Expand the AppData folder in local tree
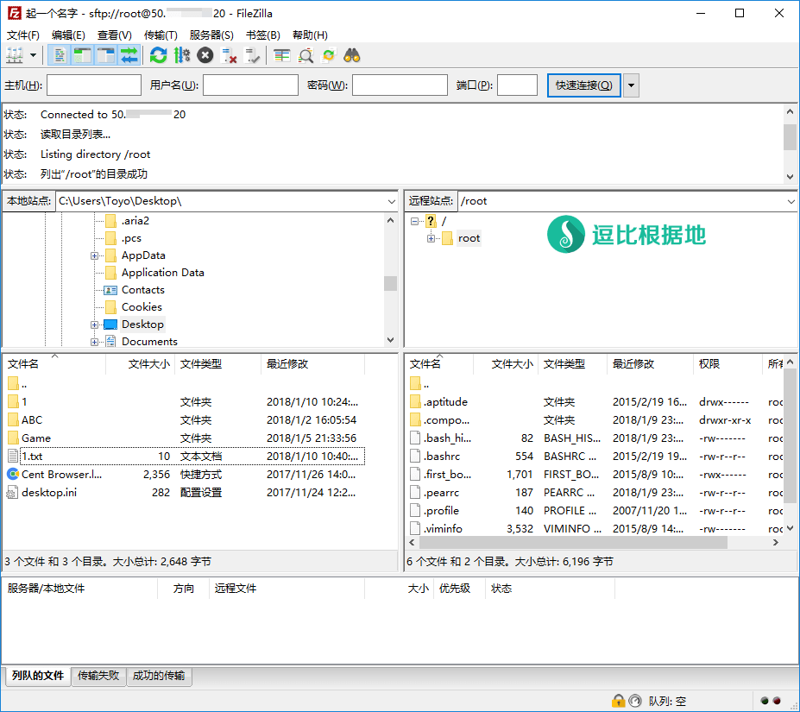This screenshot has height=712, width=800. [x=94, y=255]
